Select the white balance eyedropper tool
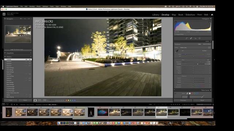 (x=177, y=51)
